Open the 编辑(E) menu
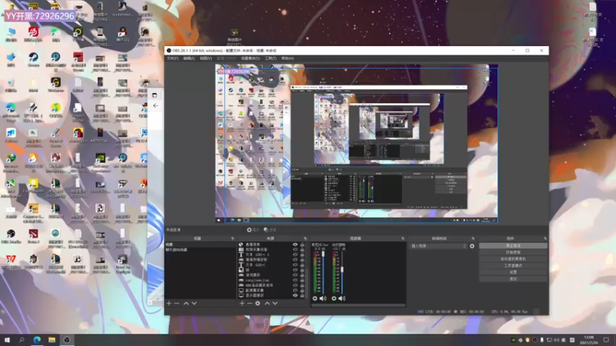The height and width of the screenshot is (346, 616). tap(189, 58)
